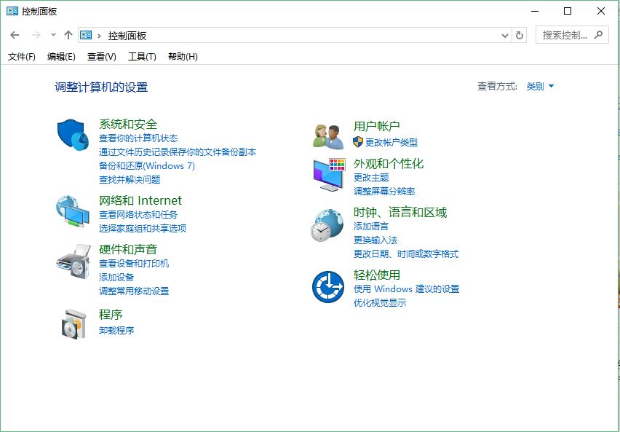620x432 pixels.
Task: Open the 硬件和声音 heading
Action: 128,249
